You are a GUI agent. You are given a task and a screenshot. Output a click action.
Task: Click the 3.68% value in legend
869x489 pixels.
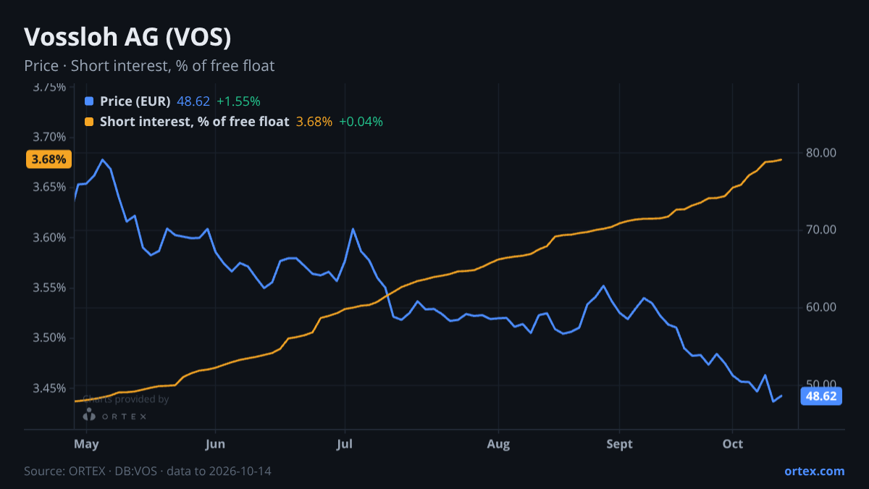coord(314,121)
